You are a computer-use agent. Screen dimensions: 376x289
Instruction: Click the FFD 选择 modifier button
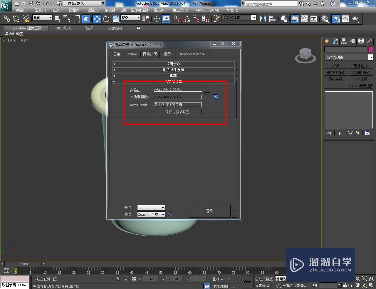[x=361, y=79]
